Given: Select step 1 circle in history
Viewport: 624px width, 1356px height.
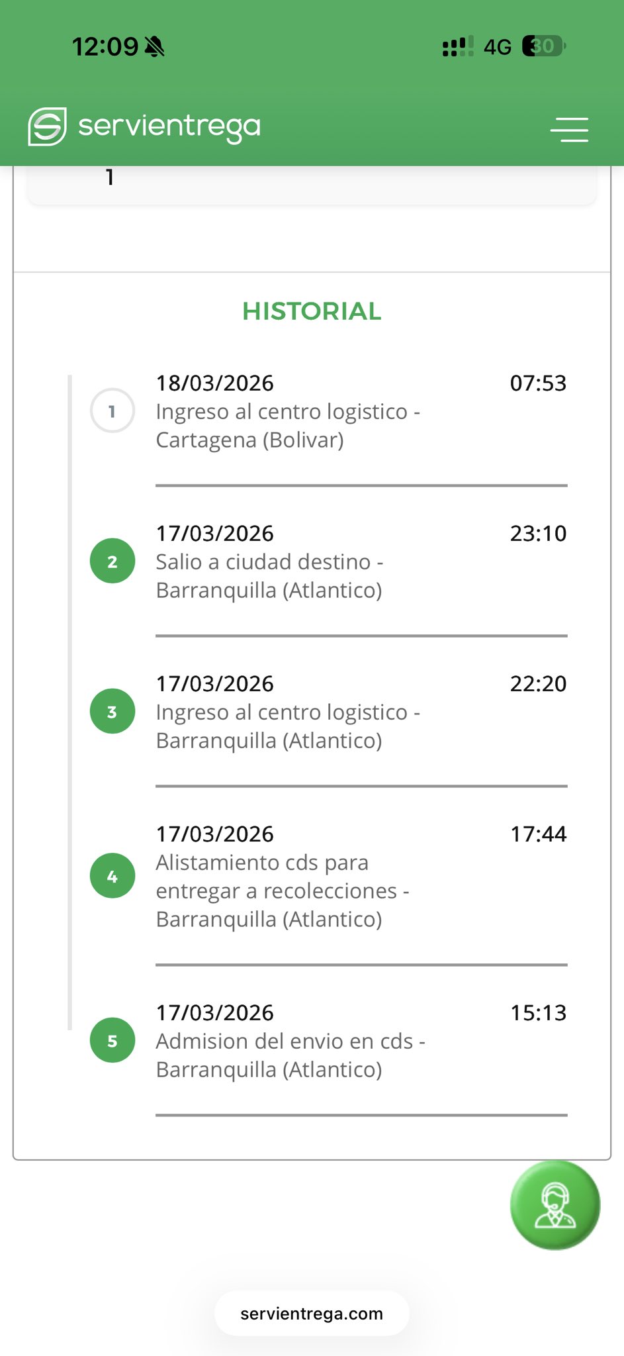Looking at the screenshot, I should coord(112,411).
